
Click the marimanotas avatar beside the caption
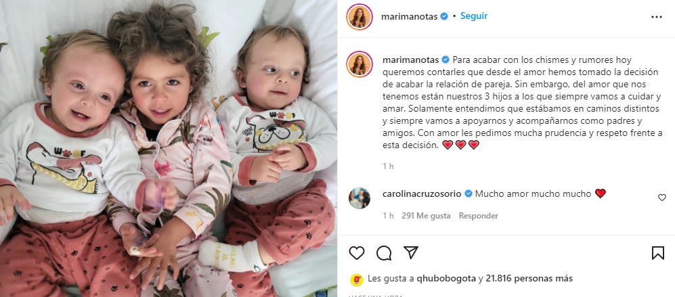pos(359,64)
